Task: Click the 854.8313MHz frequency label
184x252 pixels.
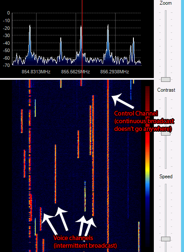Action: 36,72
